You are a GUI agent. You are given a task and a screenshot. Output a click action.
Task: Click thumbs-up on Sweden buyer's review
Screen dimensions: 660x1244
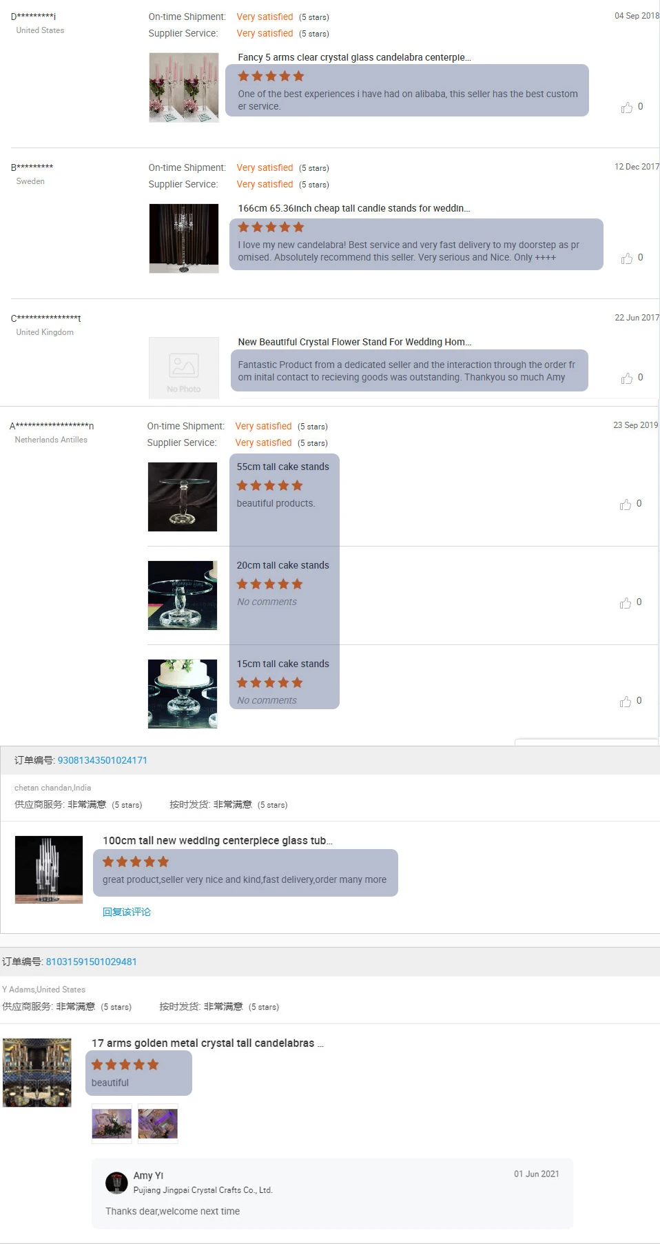626,258
